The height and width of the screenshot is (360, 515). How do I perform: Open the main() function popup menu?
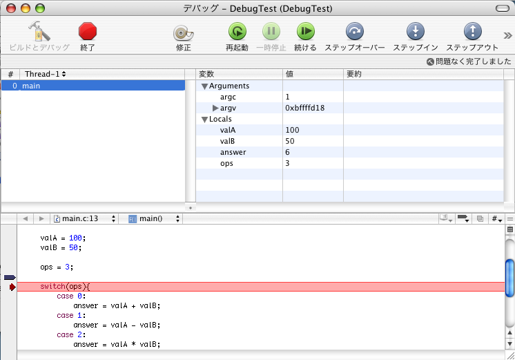(x=155, y=218)
